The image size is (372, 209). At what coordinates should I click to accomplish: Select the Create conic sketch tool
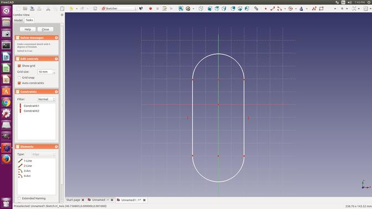301,8
